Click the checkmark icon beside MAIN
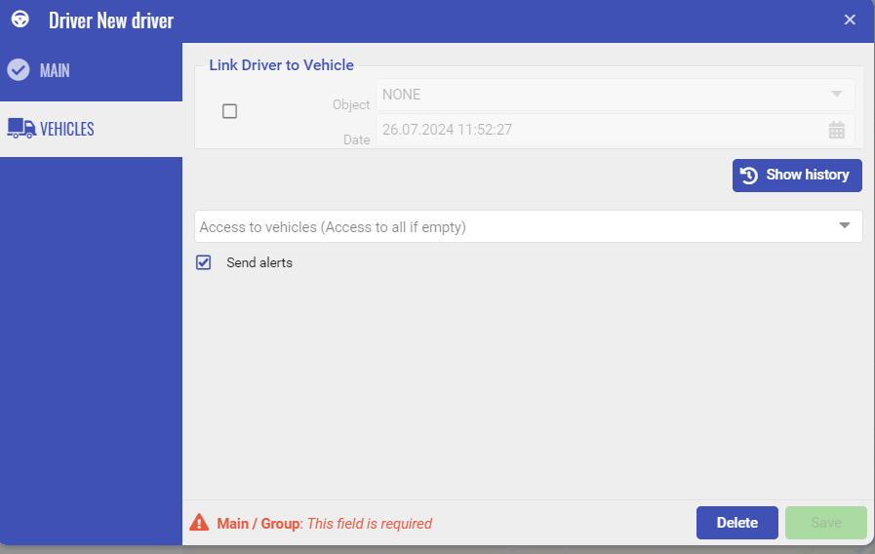The image size is (875, 554). click(19, 70)
